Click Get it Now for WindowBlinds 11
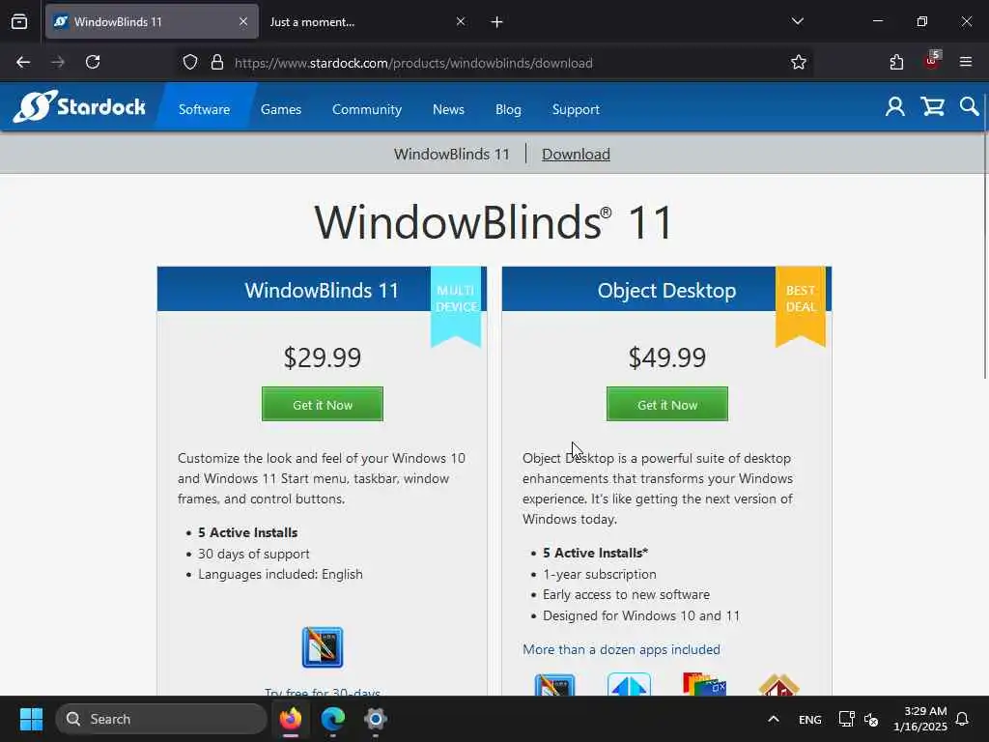The width and height of the screenshot is (989, 742). [323, 405]
